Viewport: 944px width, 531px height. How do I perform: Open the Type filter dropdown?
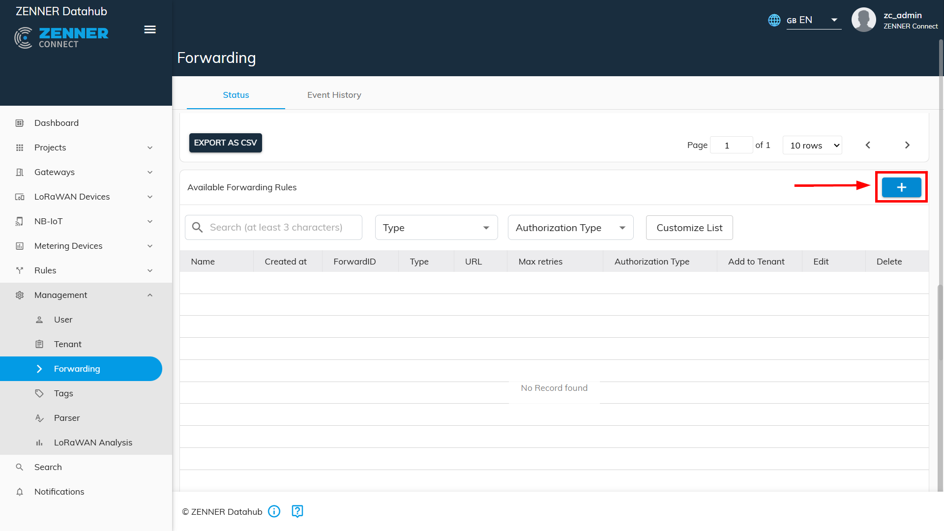(436, 228)
